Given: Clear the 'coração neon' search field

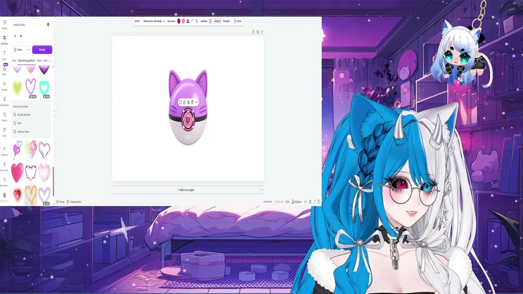Looking at the screenshot, I should [x=48, y=24].
